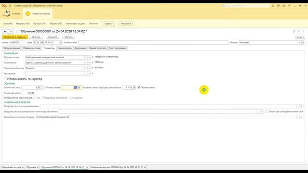Switch to the Компоновка модели 000000001 bottom tab
This screenshot has height=173, width=308.
coord(116,167)
